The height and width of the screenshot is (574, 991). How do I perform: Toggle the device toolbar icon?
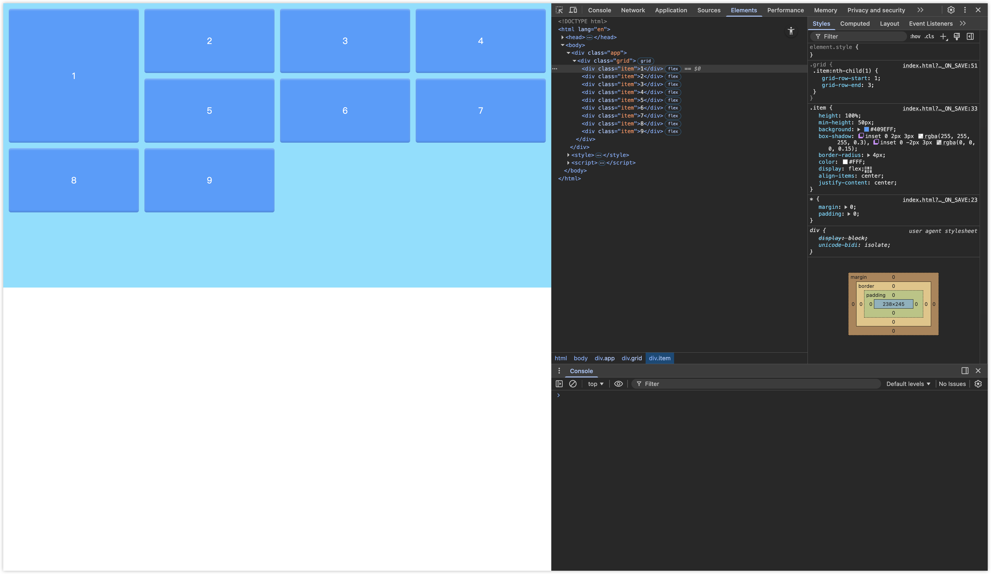(x=573, y=10)
